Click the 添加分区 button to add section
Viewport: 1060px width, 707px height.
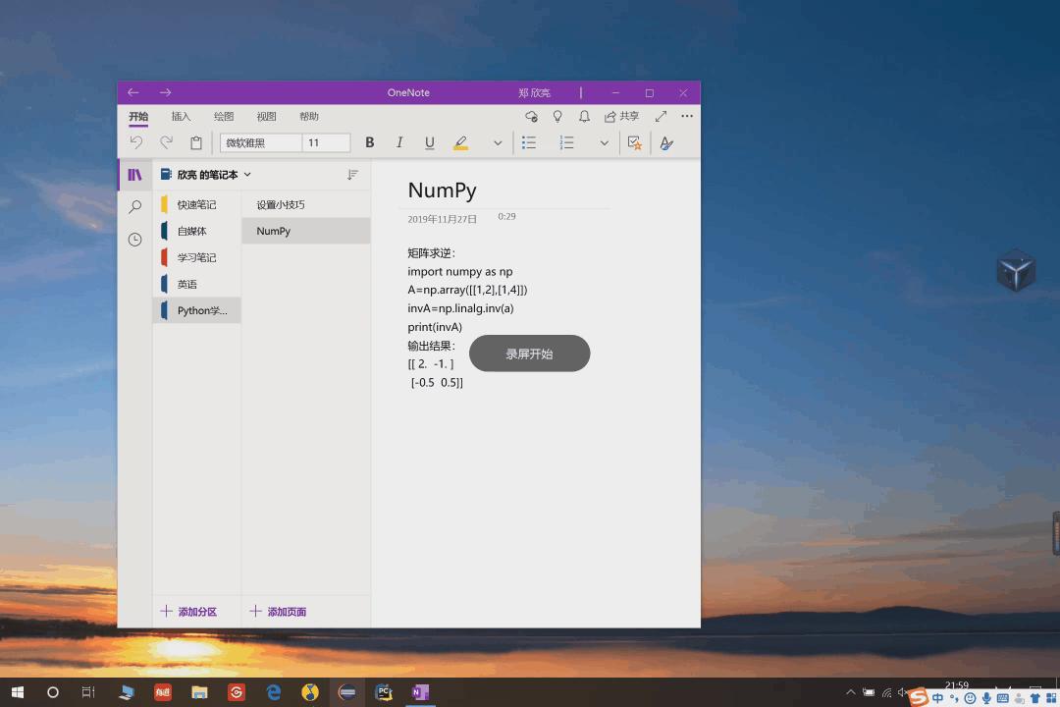click(188, 611)
